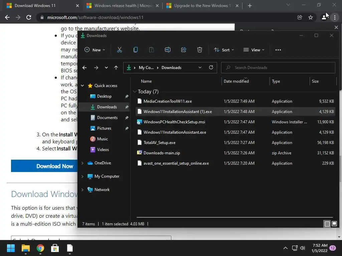Open Music in Quick access
Viewport: 342px width, 256px height.
102,139
